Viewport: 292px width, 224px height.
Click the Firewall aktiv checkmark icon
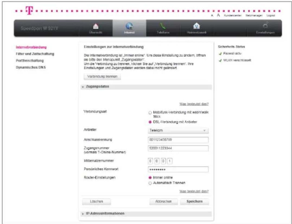(220, 54)
